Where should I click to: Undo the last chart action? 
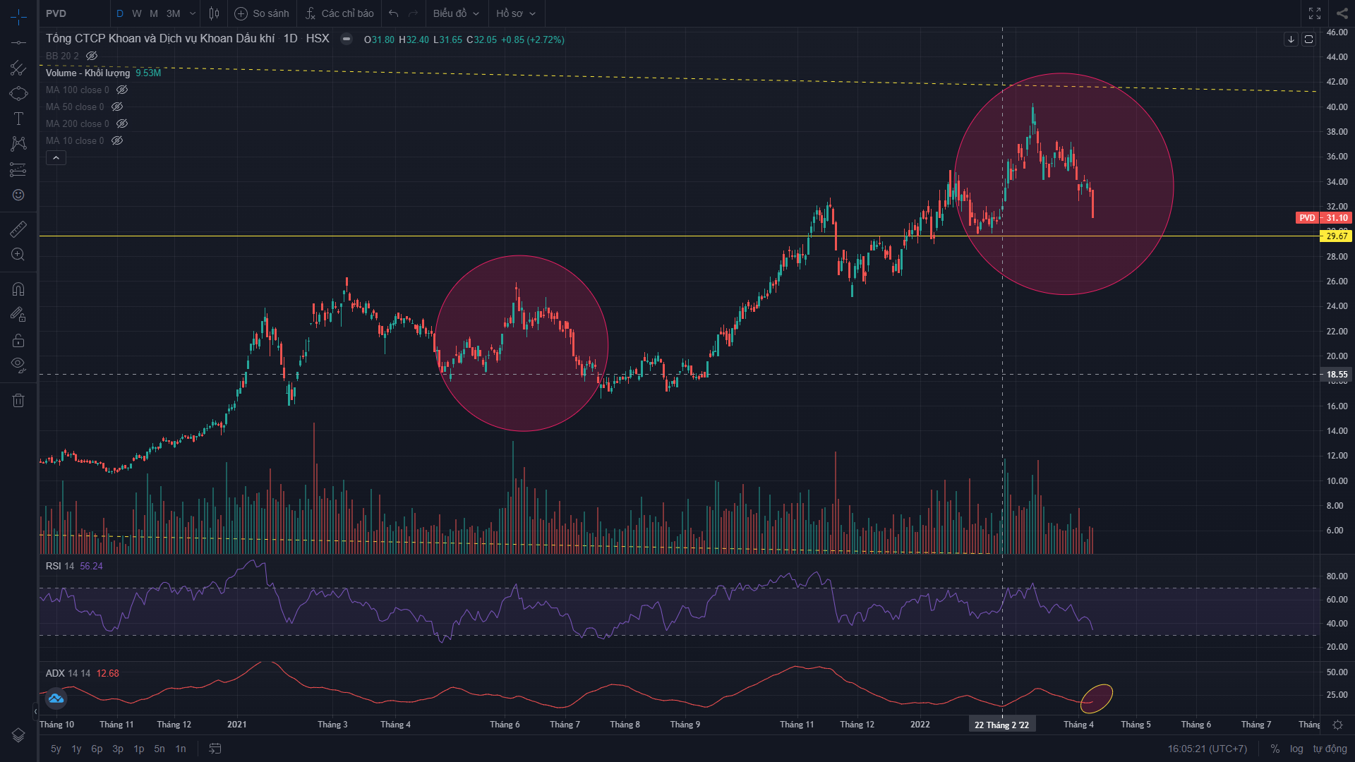pyautogui.click(x=394, y=13)
